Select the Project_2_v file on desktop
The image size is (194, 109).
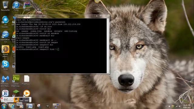tap(27, 80)
